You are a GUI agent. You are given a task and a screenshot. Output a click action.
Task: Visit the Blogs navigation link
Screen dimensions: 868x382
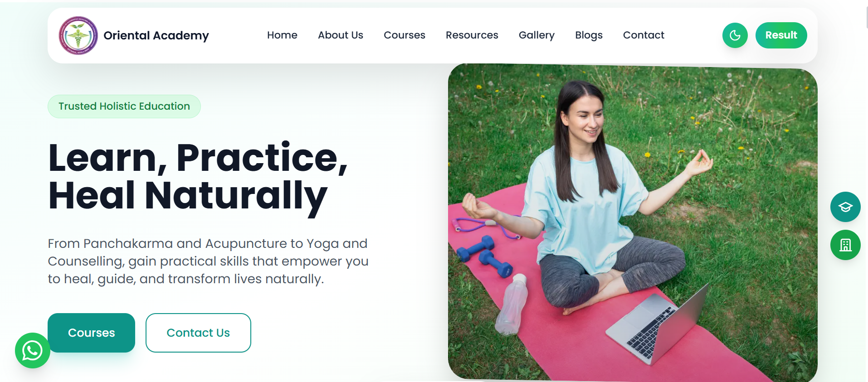589,35
